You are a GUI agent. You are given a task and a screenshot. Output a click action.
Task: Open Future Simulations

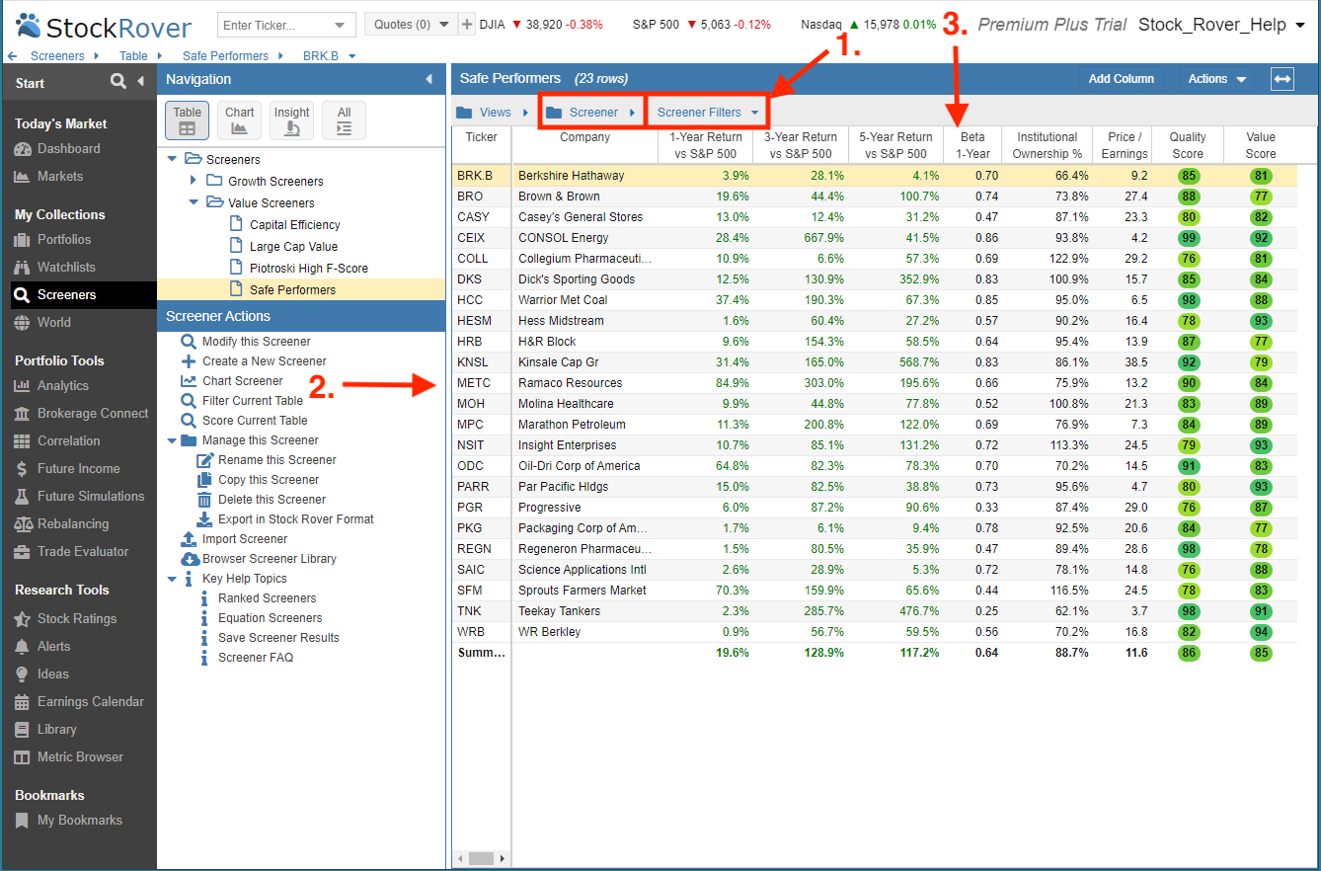click(x=91, y=497)
